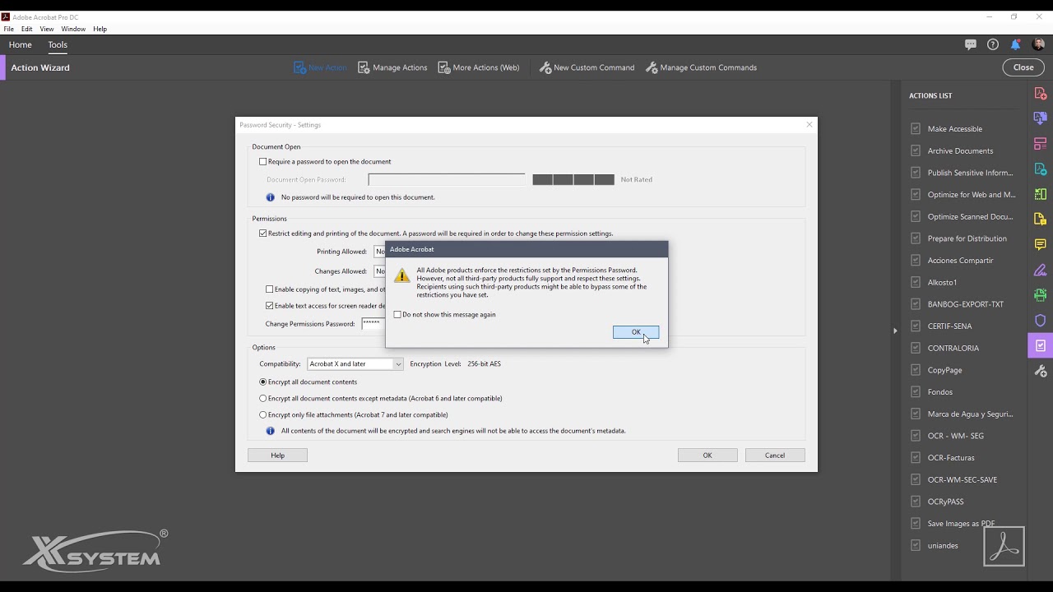Click the info icon about document open password

click(270, 197)
